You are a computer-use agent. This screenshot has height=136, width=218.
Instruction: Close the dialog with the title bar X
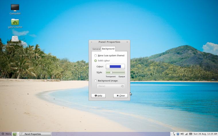[127, 42]
